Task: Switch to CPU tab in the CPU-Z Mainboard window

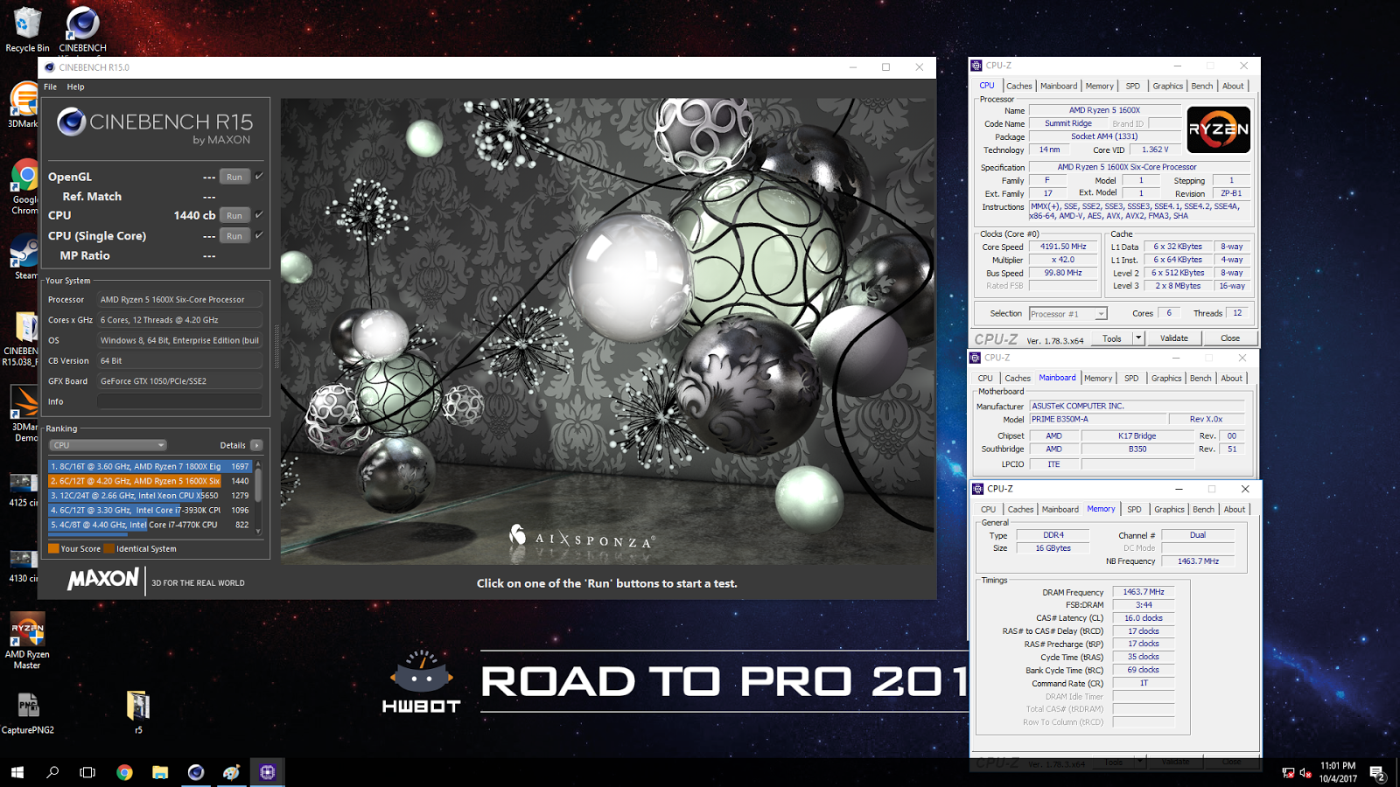Action: click(985, 379)
